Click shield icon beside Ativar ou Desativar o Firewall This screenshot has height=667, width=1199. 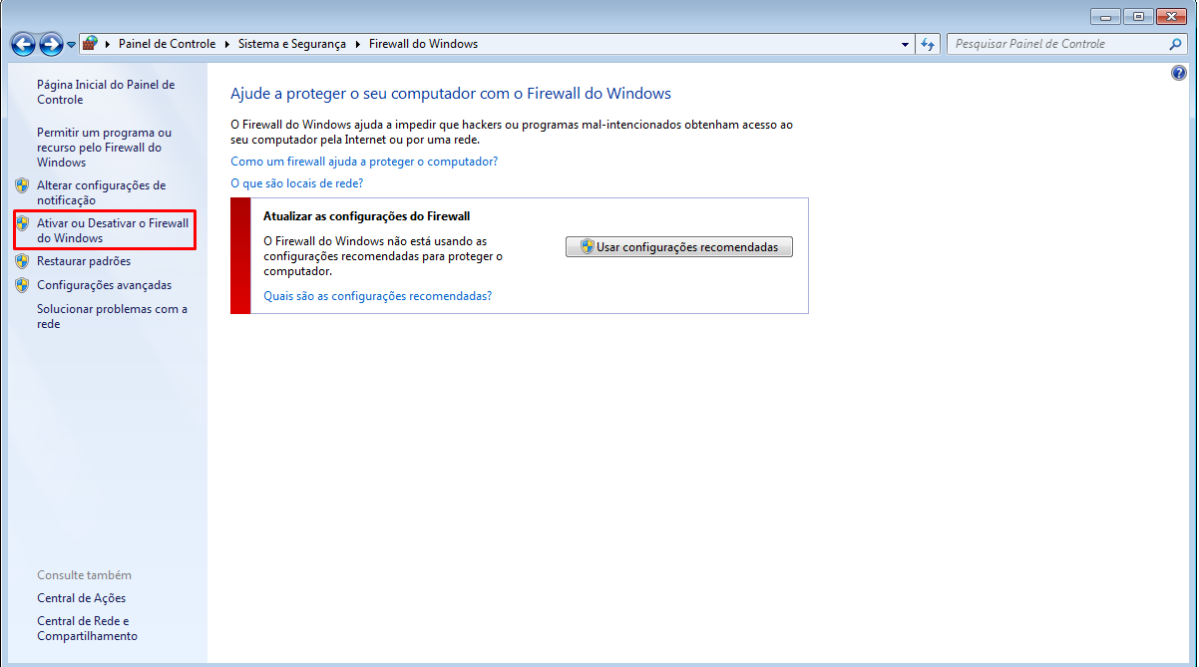(22, 223)
